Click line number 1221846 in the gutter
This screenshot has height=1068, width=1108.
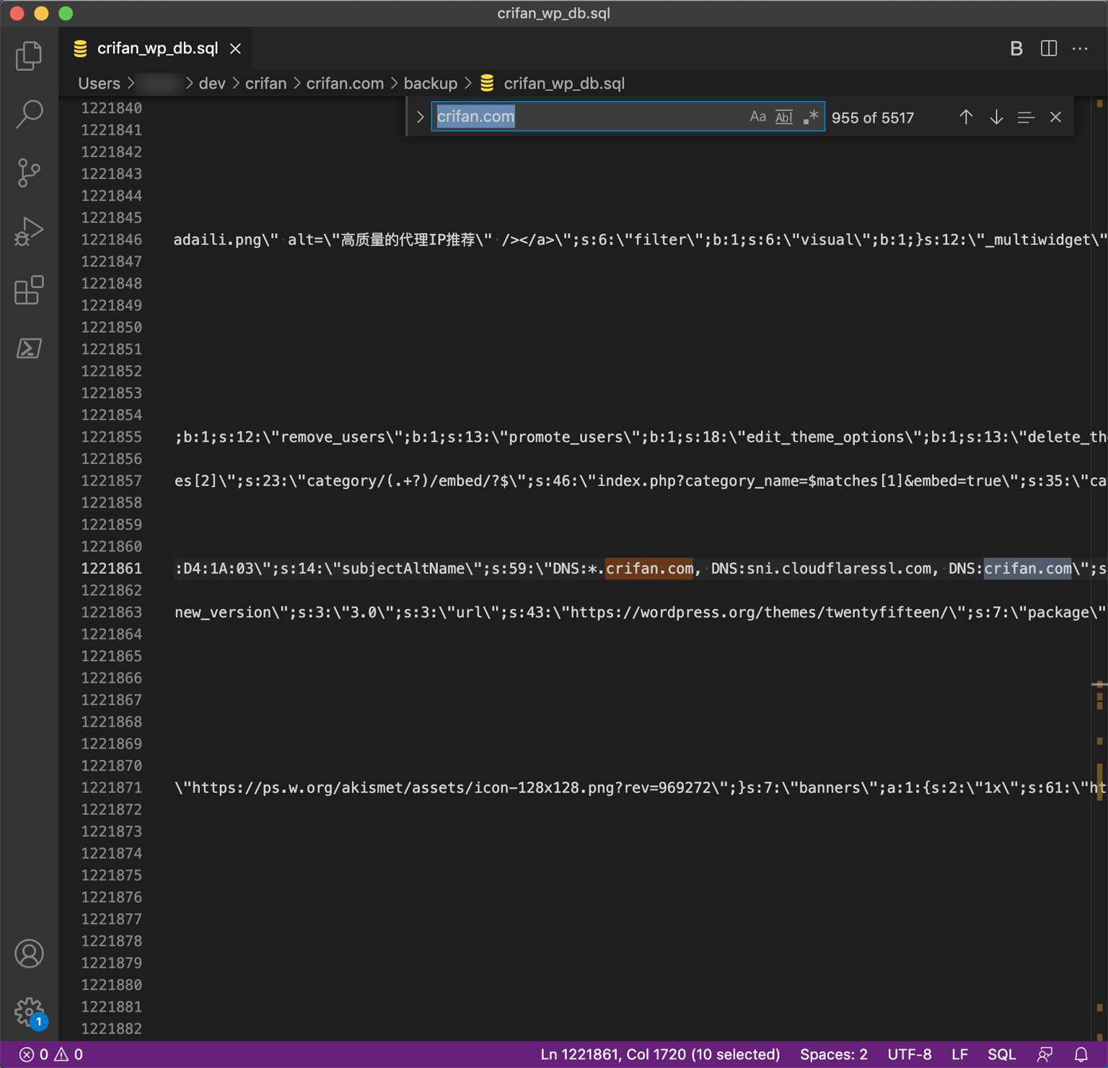tap(111, 240)
